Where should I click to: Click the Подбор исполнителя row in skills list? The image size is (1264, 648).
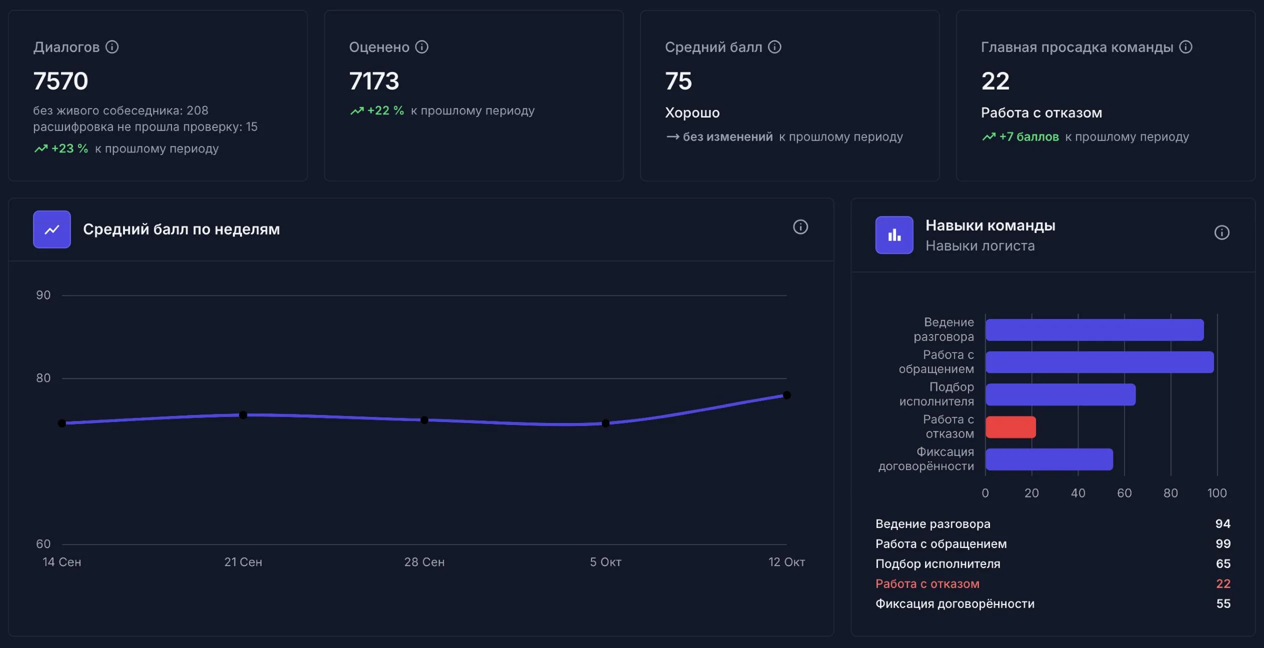(x=1052, y=564)
